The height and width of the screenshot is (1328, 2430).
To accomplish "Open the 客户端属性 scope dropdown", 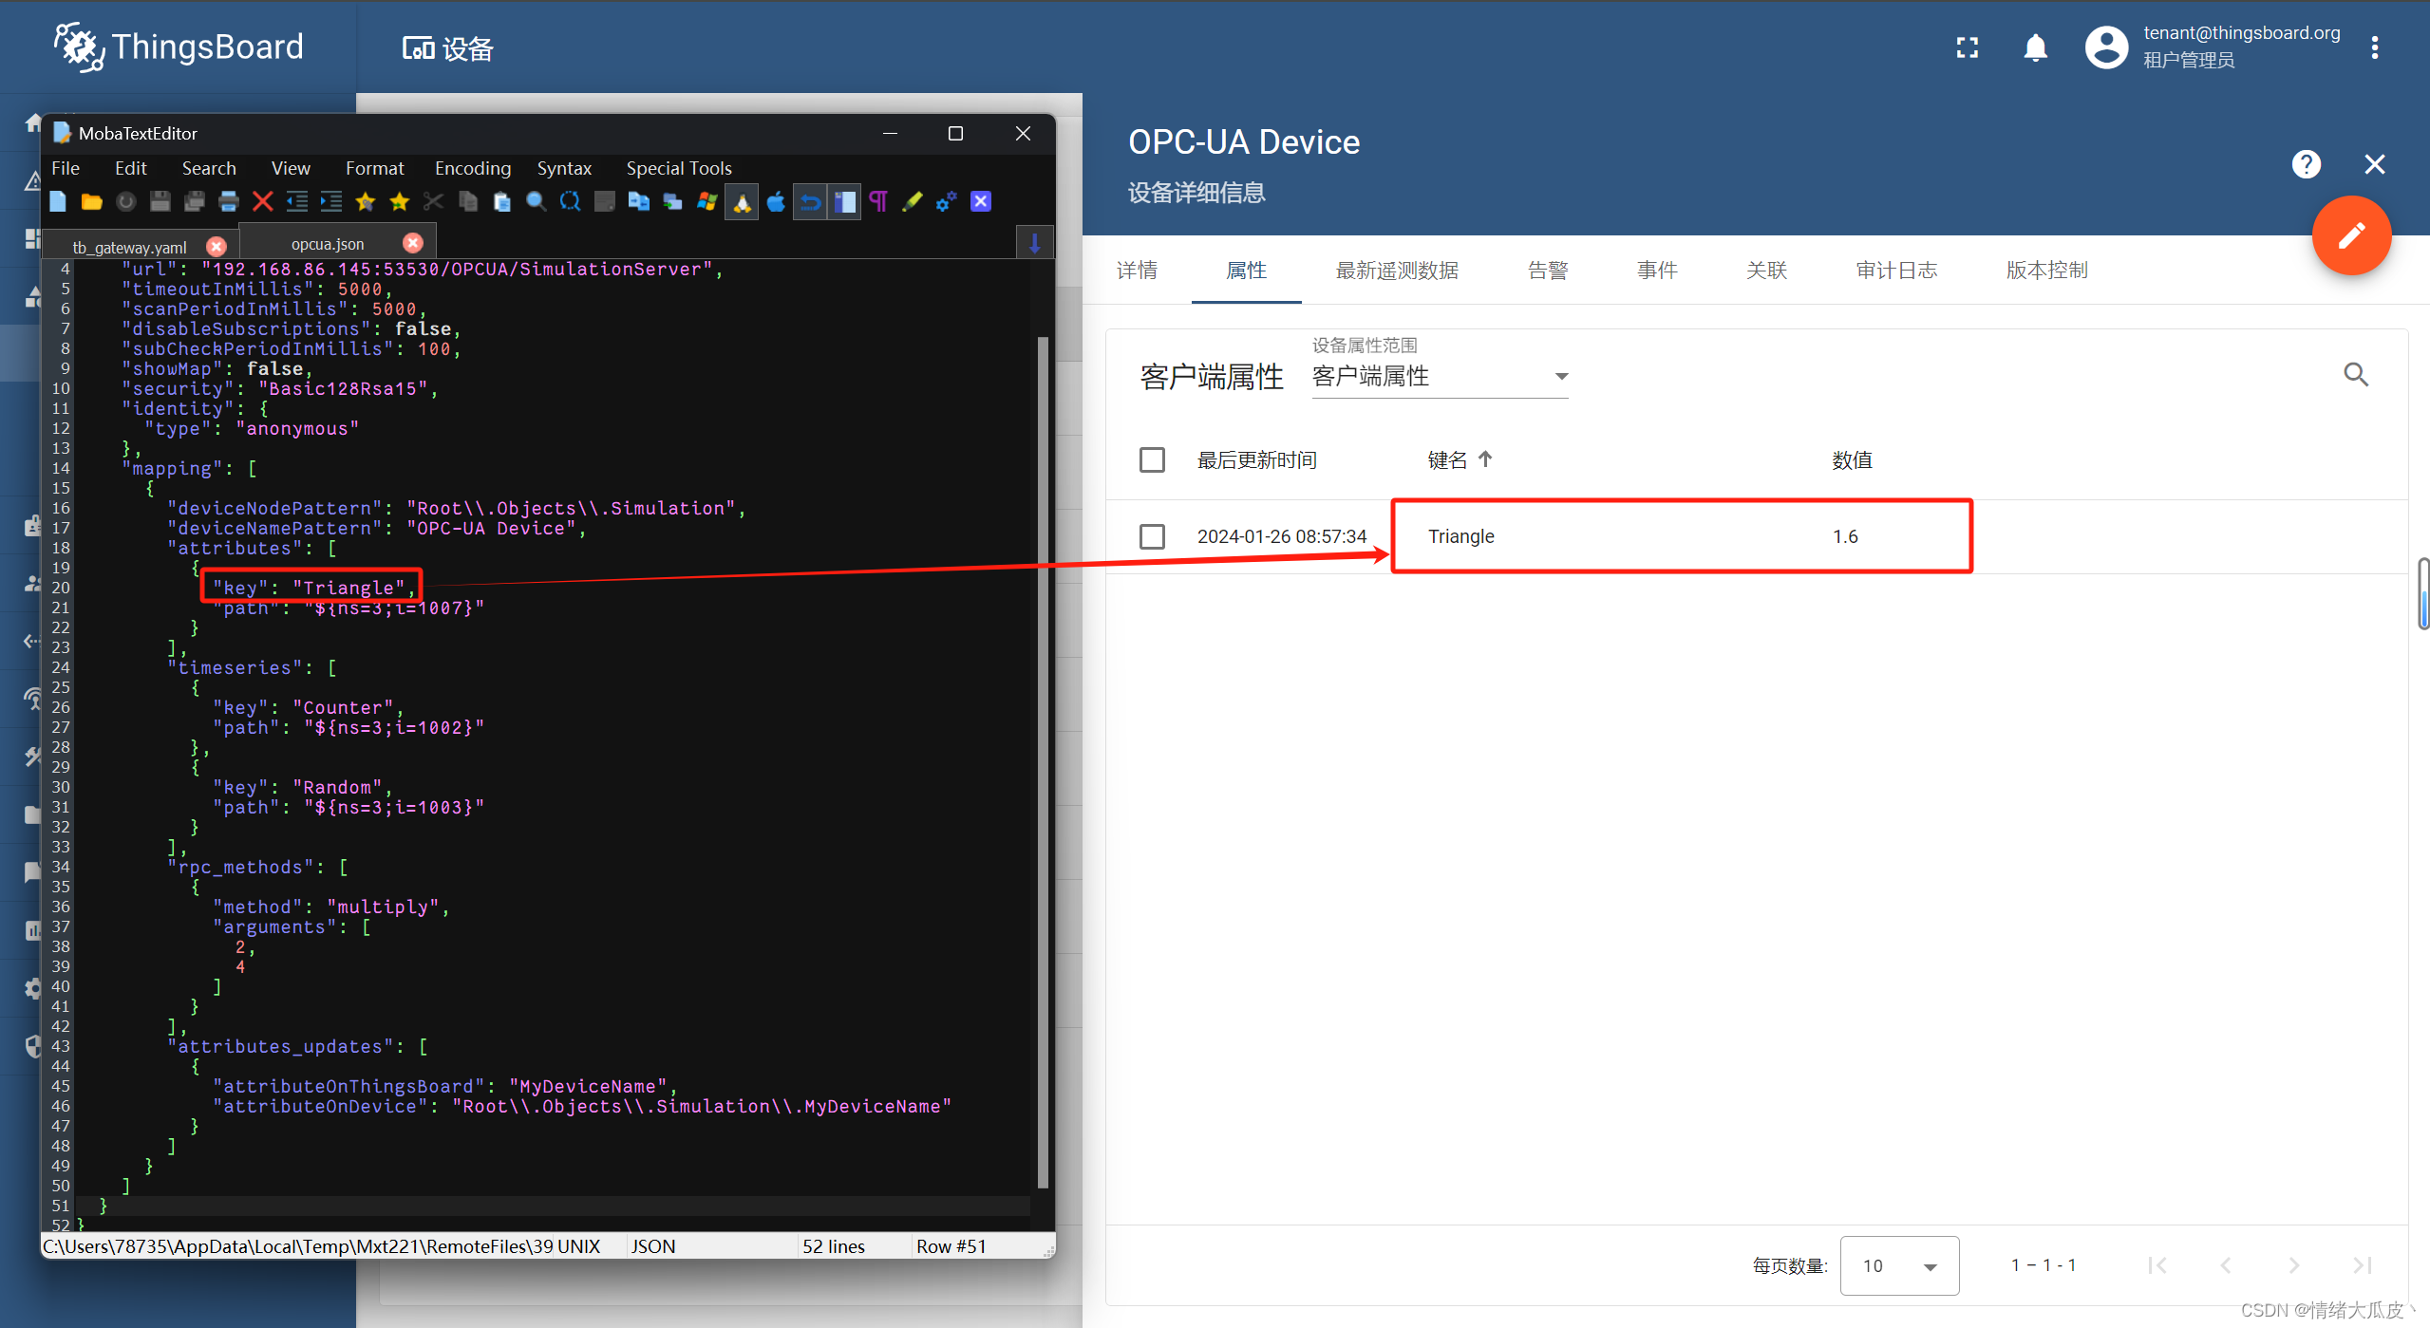I will (x=1440, y=377).
